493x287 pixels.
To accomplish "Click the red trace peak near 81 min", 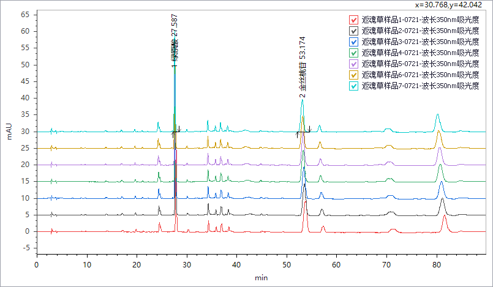I will (x=445, y=216).
